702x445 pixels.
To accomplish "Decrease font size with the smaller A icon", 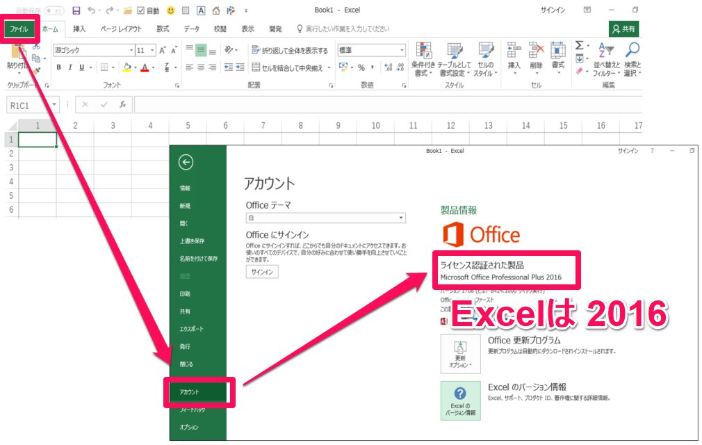I will (x=174, y=50).
